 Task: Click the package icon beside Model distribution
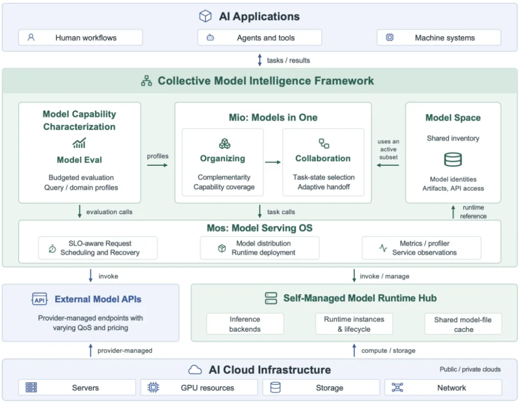point(221,248)
